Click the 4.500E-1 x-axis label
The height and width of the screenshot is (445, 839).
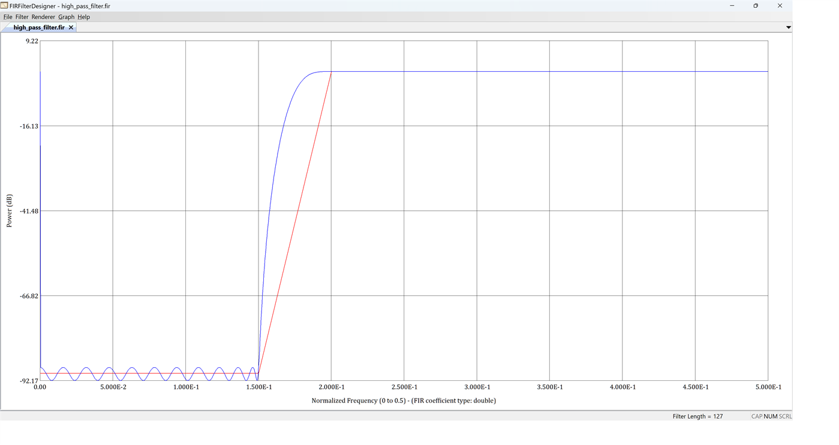click(x=695, y=387)
